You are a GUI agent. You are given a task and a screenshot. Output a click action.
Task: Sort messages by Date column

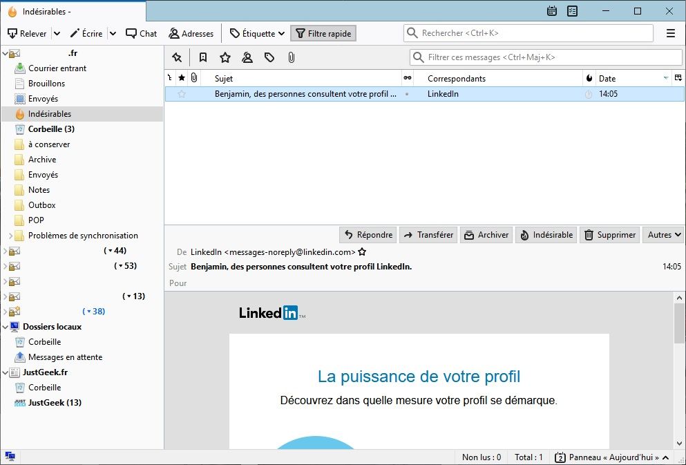633,78
